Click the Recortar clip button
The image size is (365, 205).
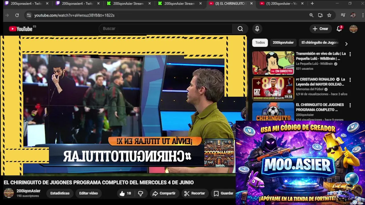pyautogui.click(x=195, y=193)
